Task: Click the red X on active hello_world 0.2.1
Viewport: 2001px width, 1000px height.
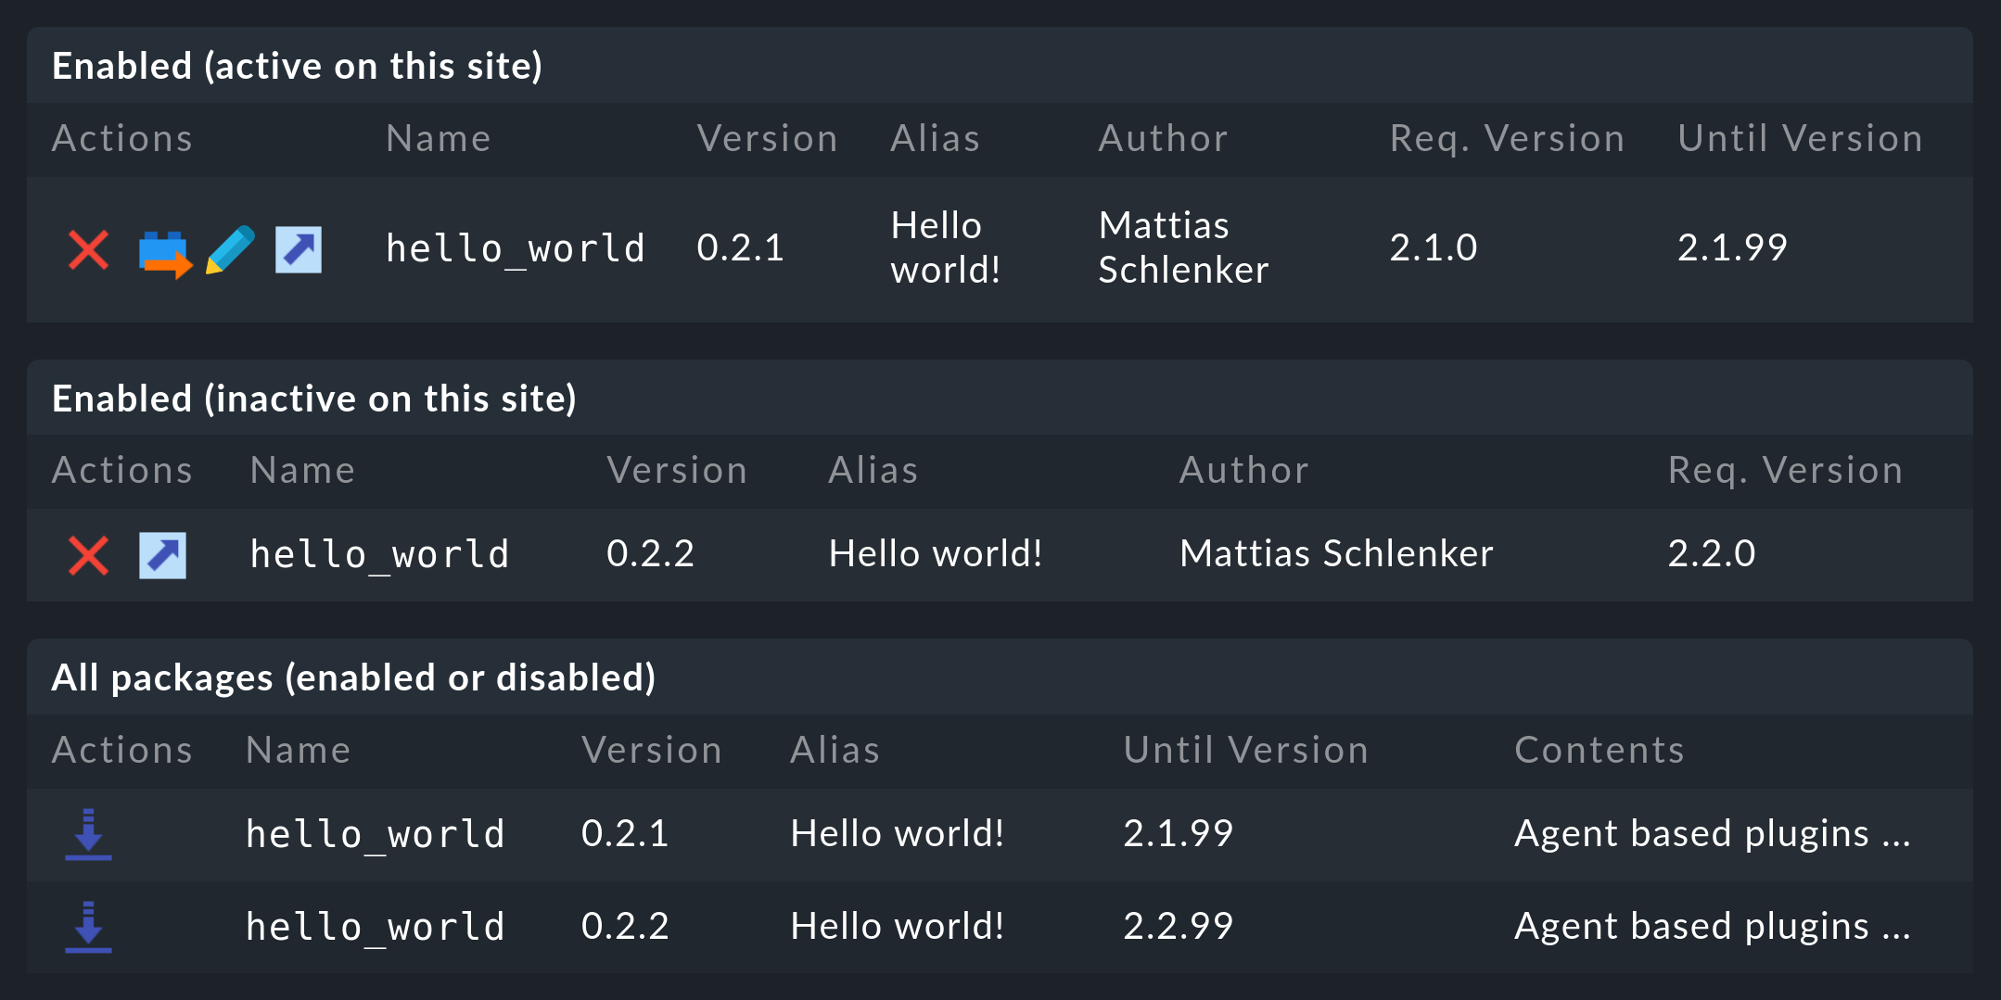Action: [x=89, y=250]
